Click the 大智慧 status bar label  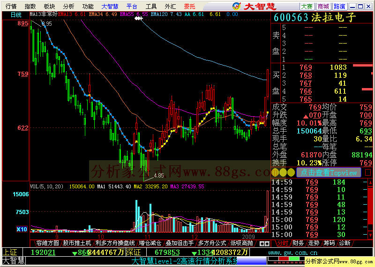[14, 260]
